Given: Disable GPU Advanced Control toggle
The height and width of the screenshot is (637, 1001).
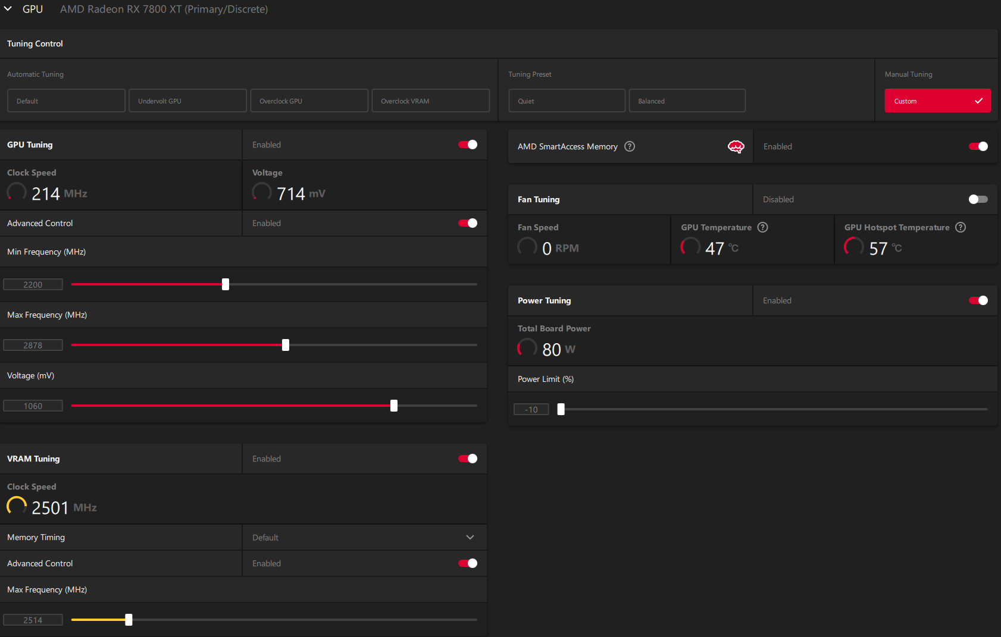Looking at the screenshot, I should (468, 223).
